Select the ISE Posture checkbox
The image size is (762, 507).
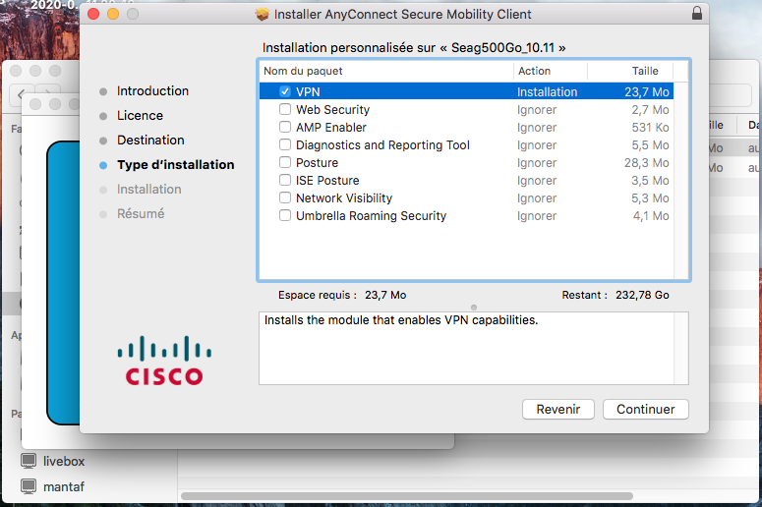pos(285,181)
